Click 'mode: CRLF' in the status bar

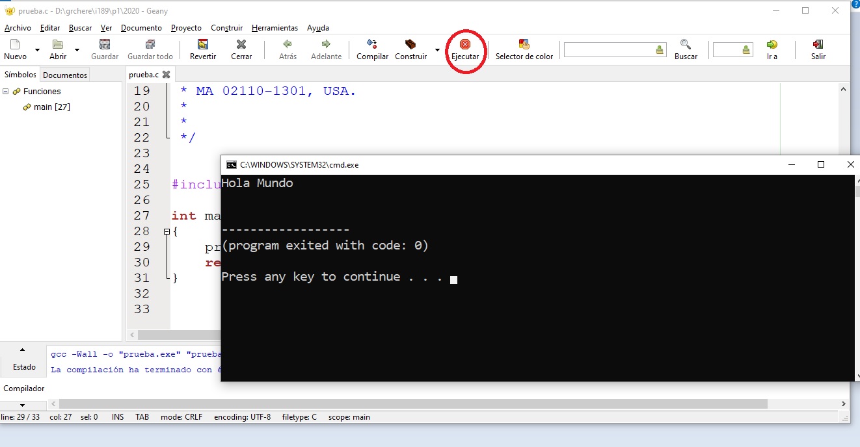[181, 417]
